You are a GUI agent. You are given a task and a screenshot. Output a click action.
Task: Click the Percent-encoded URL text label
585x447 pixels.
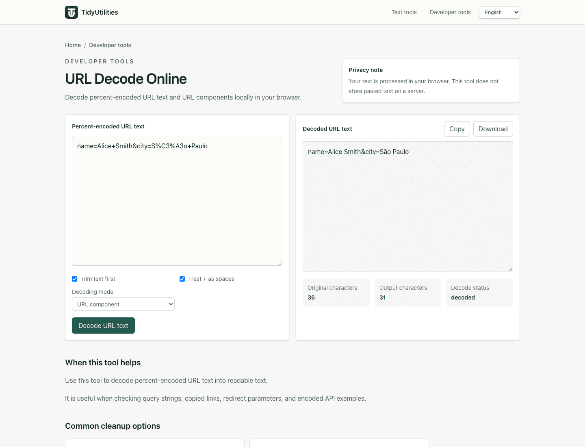click(108, 126)
